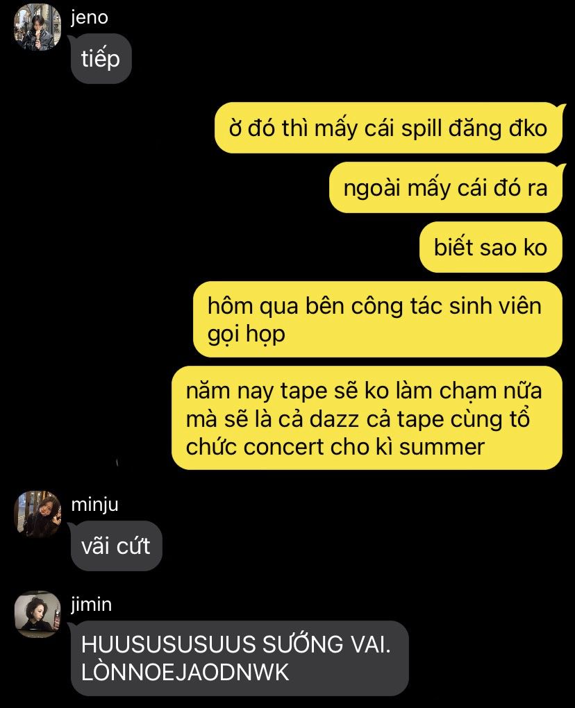575x708 pixels.
Task: Open minju's profile picture
Action: click(x=37, y=514)
